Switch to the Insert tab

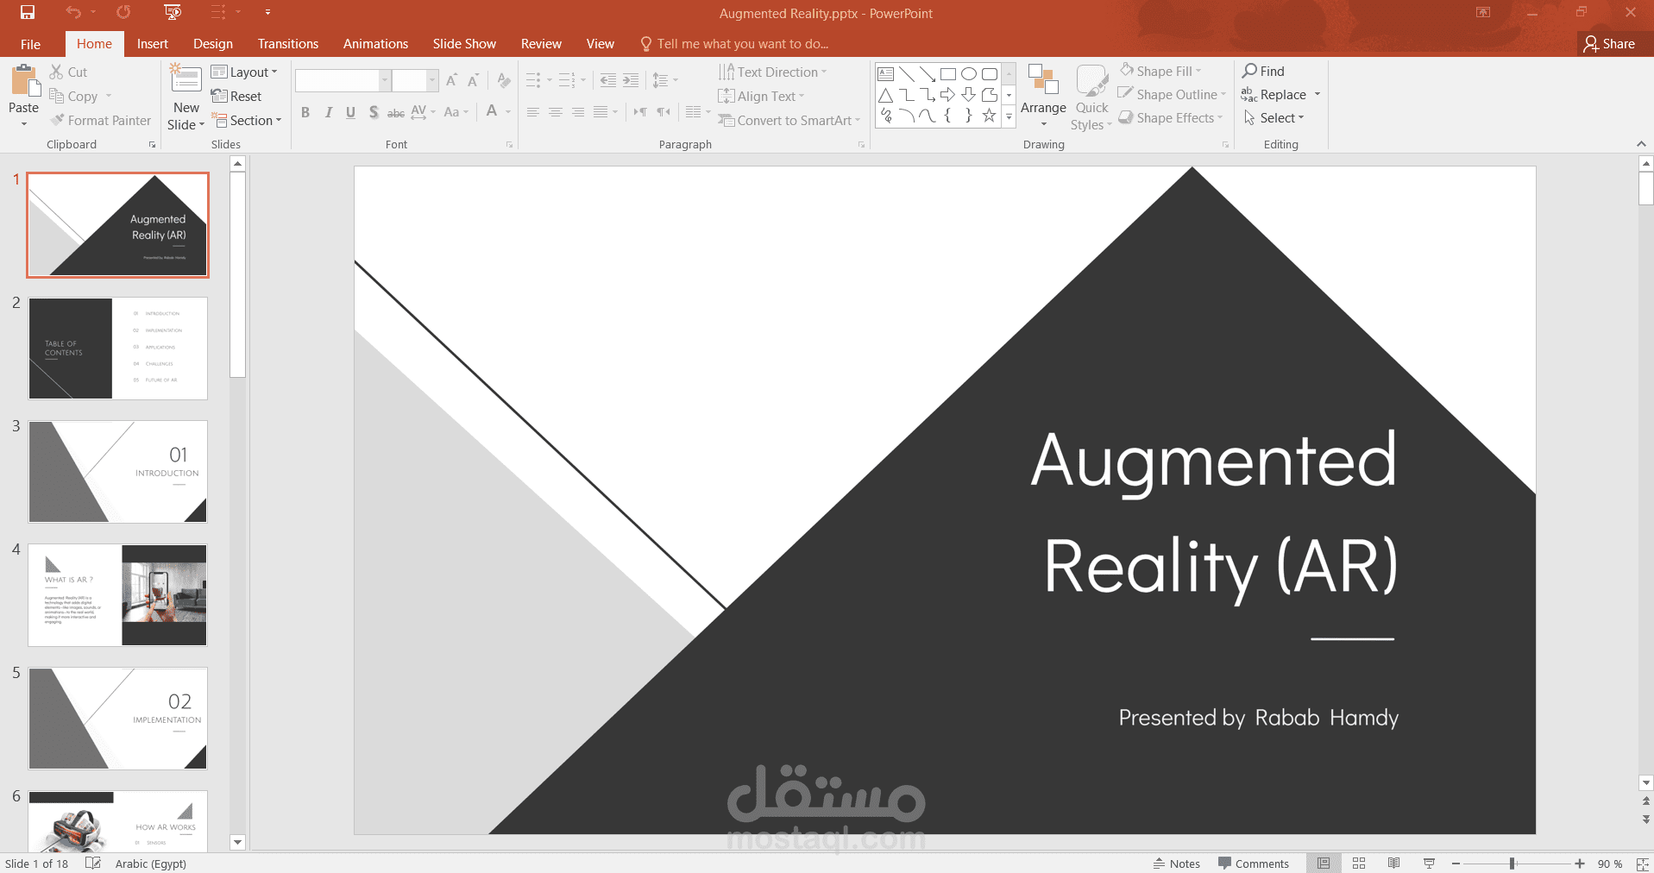[x=153, y=44]
